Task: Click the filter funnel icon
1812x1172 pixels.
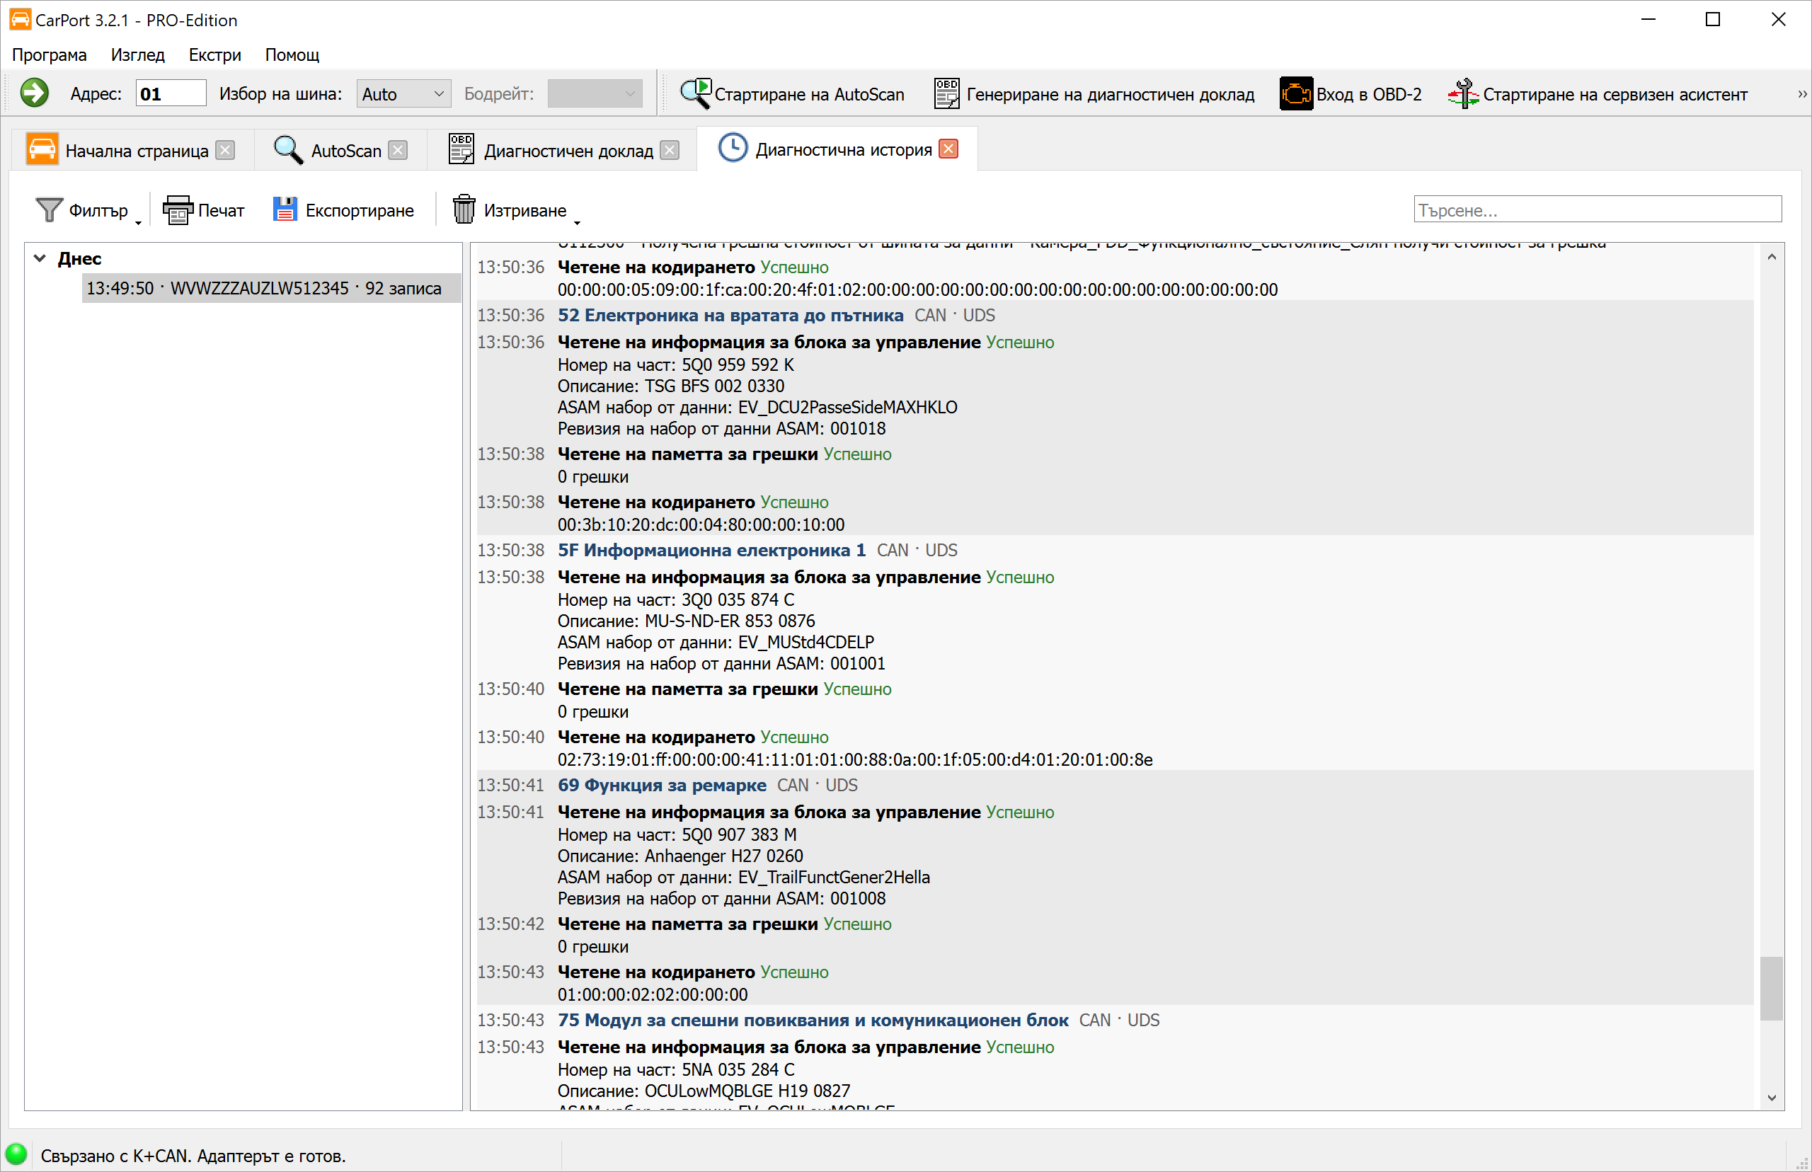Action: (49, 210)
